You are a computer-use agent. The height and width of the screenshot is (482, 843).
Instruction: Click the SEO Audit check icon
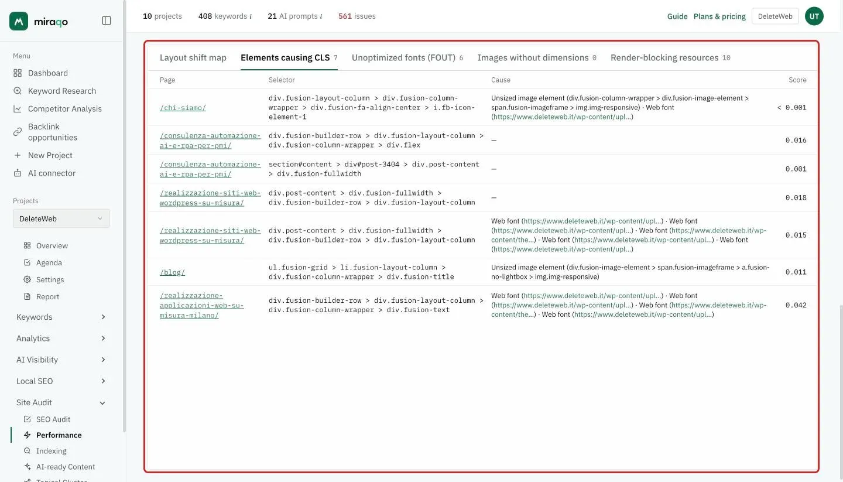click(27, 419)
